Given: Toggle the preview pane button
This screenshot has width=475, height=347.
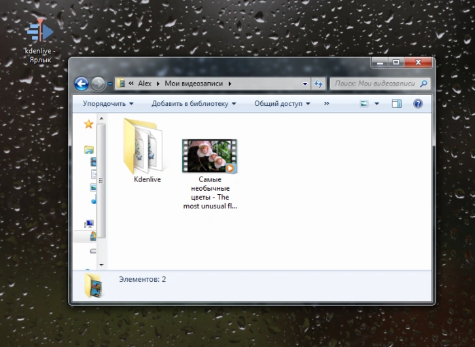Looking at the screenshot, I should pos(397,104).
